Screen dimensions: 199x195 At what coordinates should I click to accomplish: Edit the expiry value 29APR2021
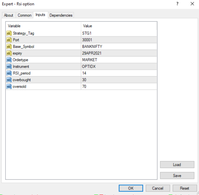click(x=119, y=53)
